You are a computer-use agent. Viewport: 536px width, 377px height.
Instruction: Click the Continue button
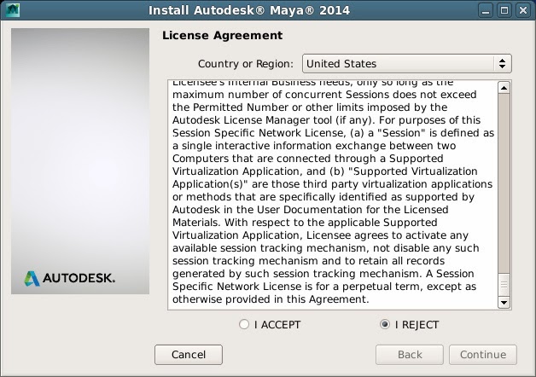(483, 355)
